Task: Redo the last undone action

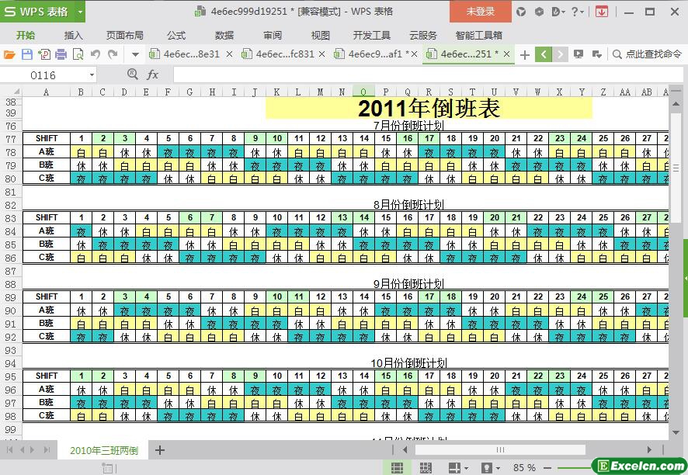Action: coord(113,54)
